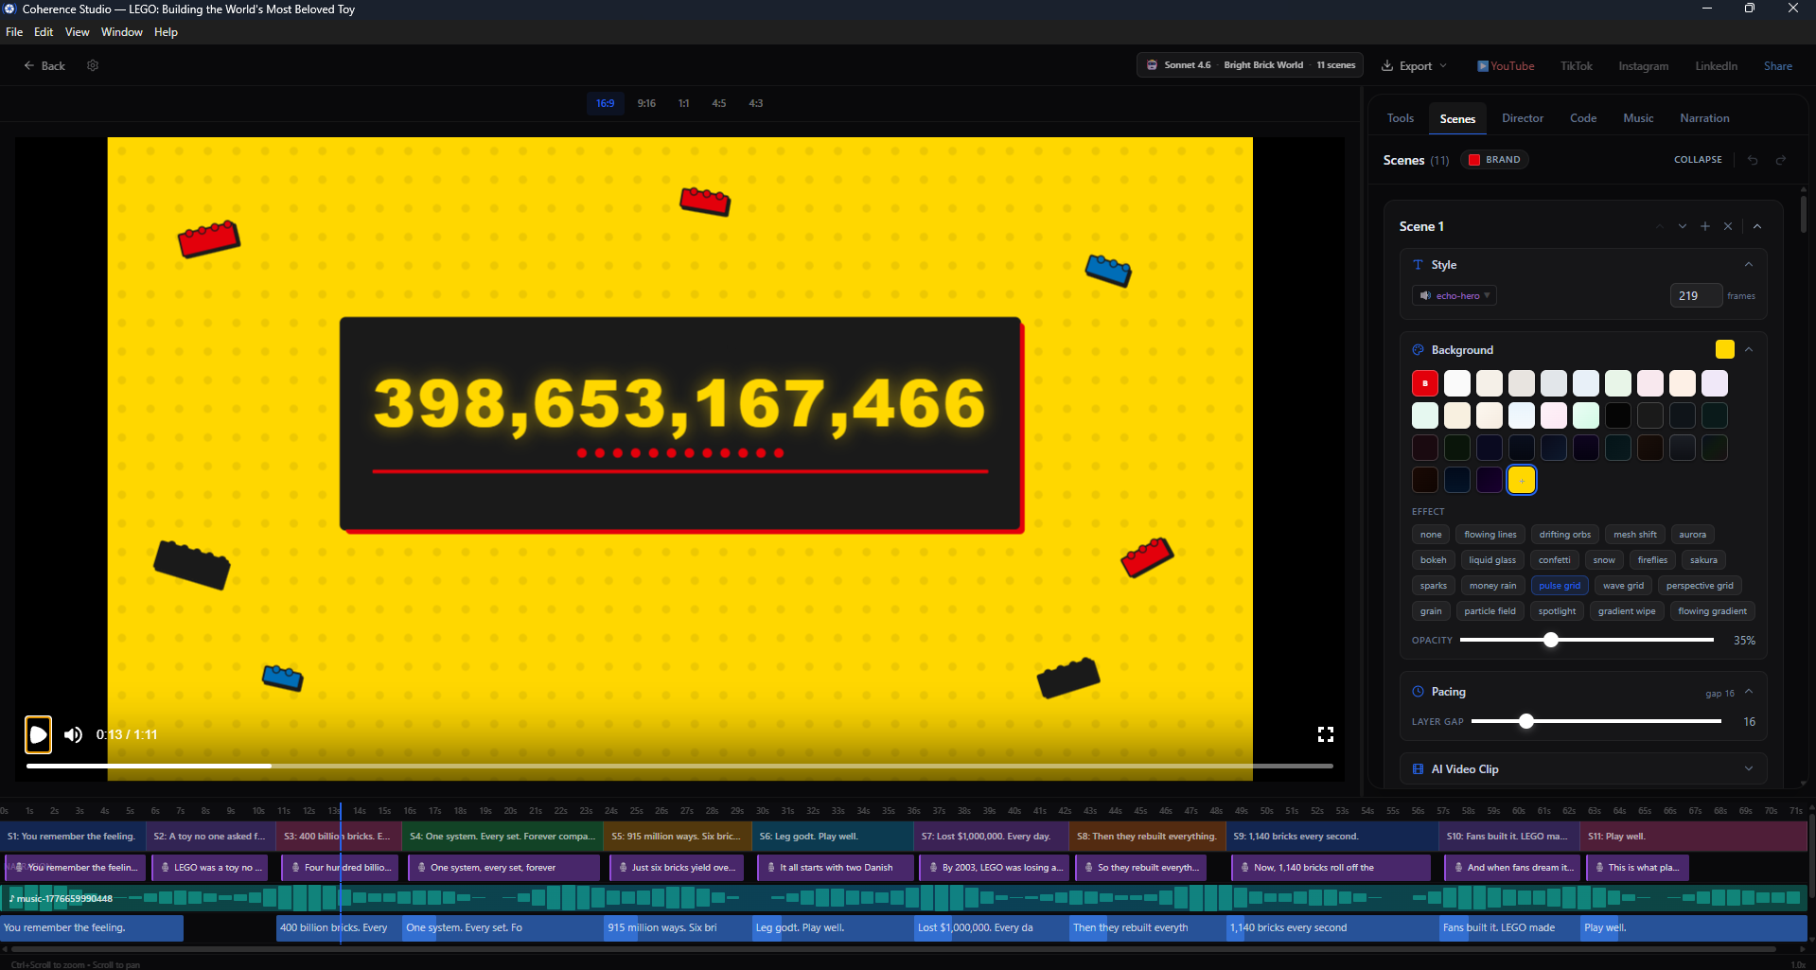The image size is (1816, 970).
Task: Click the AI Video Clip film icon
Action: [x=1419, y=769]
